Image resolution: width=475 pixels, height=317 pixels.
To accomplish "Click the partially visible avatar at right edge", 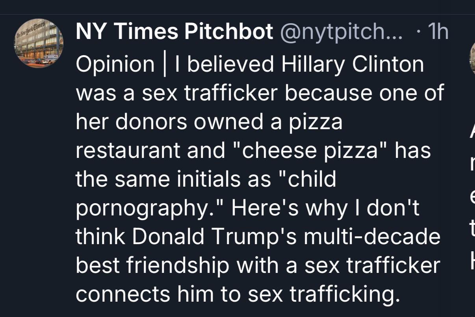I will click(x=472, y=59).
